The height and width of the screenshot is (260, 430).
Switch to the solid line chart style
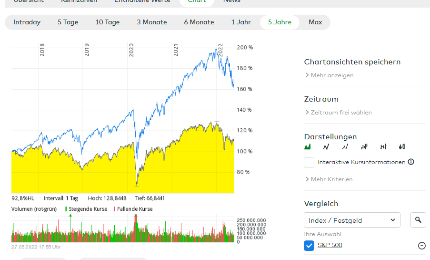(326, 146)
